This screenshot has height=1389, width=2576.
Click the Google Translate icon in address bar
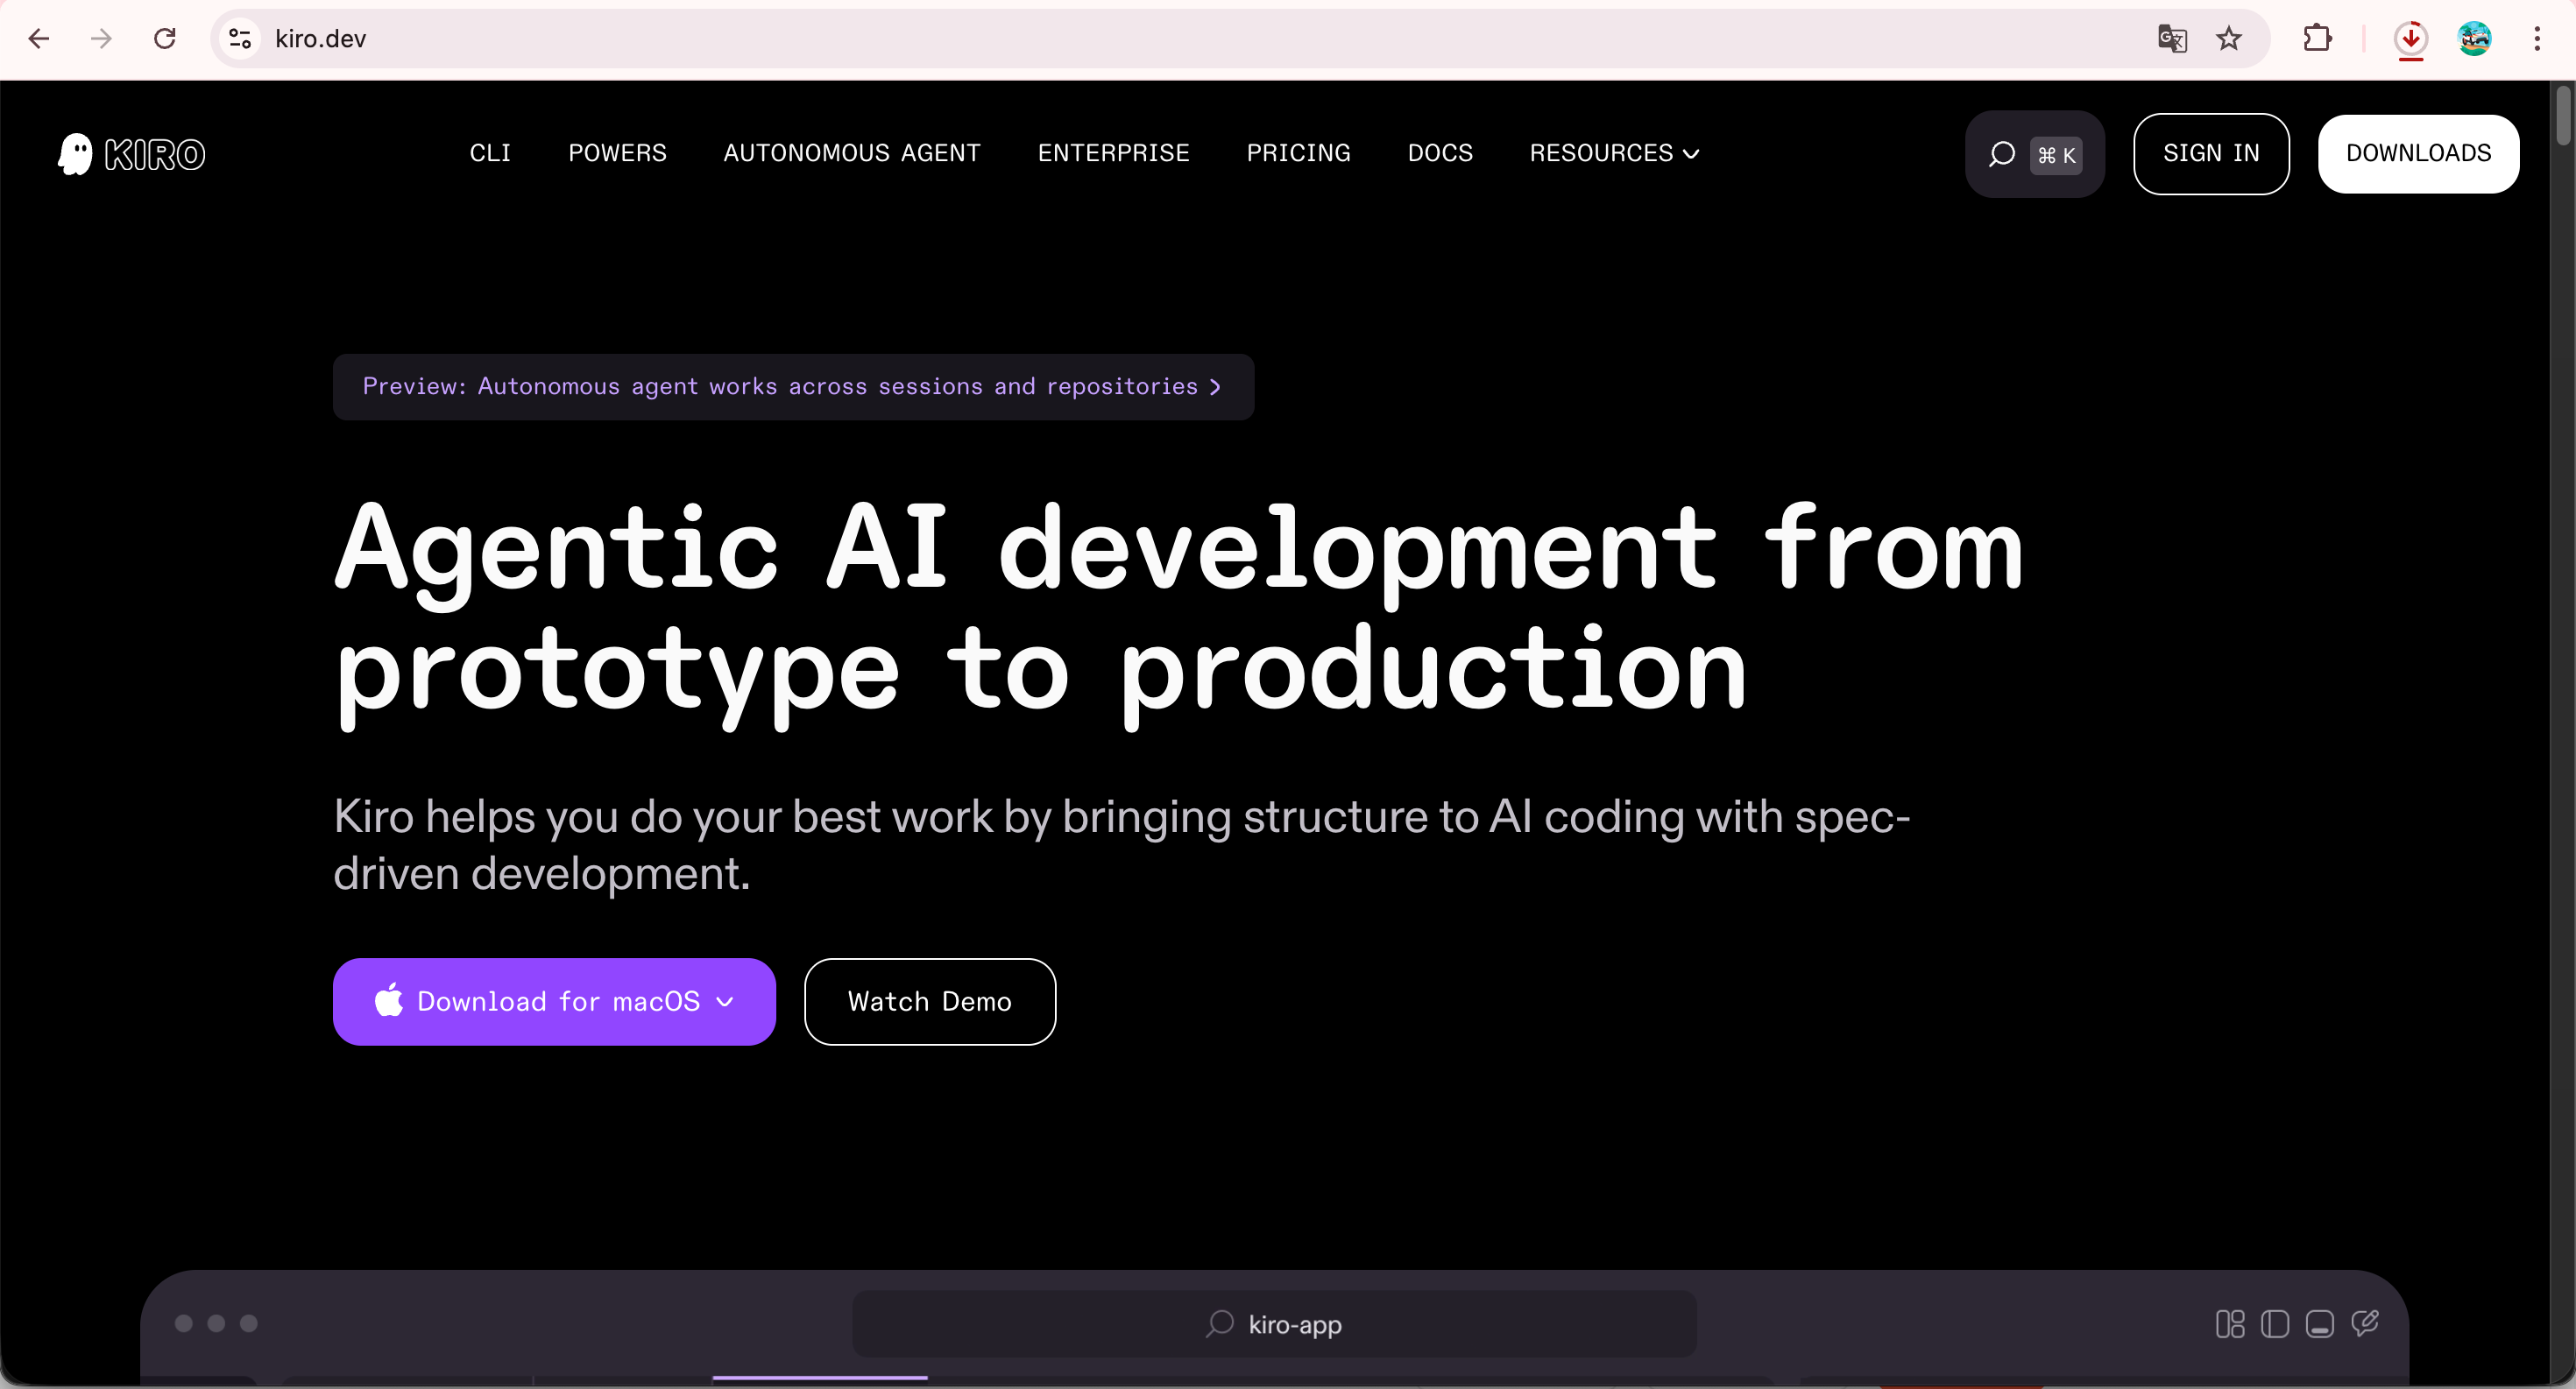2172,39
